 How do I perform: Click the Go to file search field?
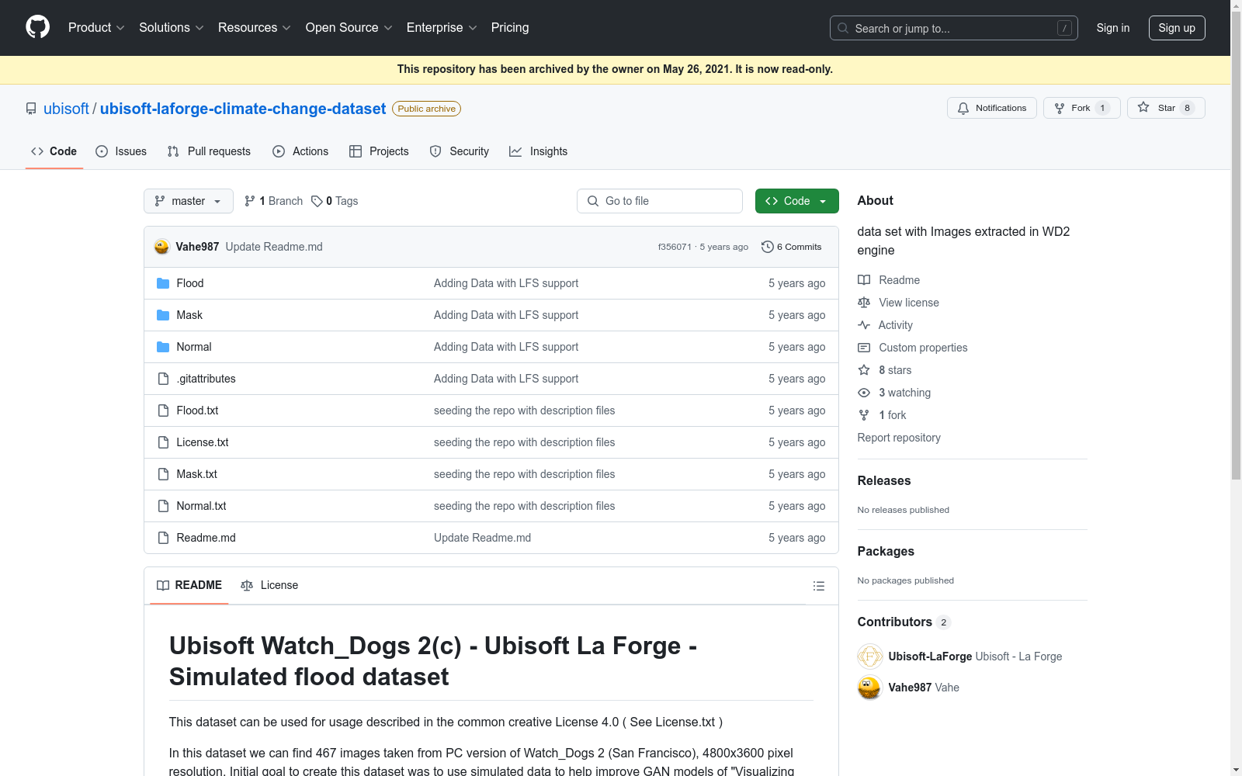click(660, 201)
